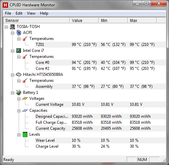Click the TOSIA-TOSH computer icon
This screenshot has width=169, height=165.
click(x=12, y=27)
